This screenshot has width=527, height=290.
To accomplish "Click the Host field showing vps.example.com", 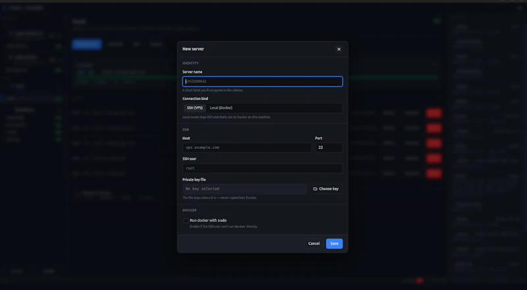I will (x=247, y=148).
